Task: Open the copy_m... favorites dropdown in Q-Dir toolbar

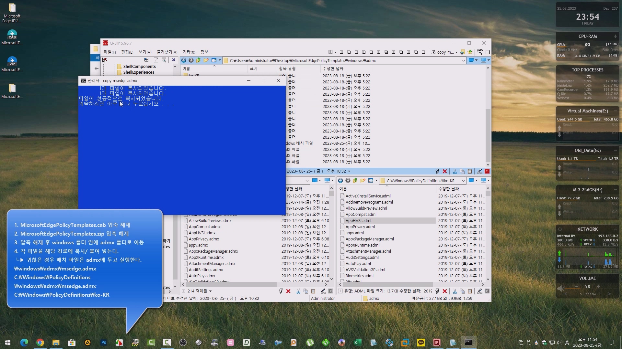Action: 456,52
